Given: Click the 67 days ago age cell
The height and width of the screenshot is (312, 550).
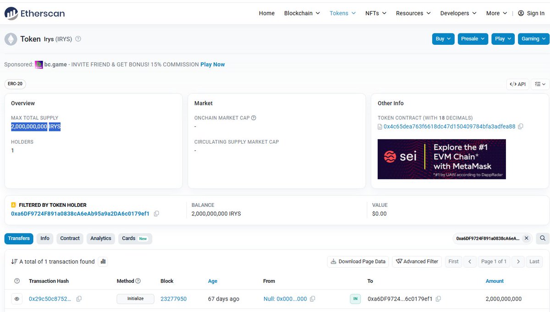Looking at the screenshot, I should 224,299.
